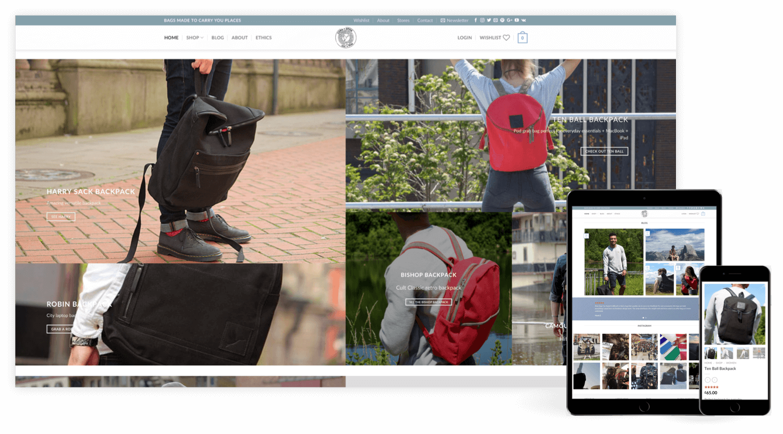Open the Pinterest social icon

(x=502, y=20)
